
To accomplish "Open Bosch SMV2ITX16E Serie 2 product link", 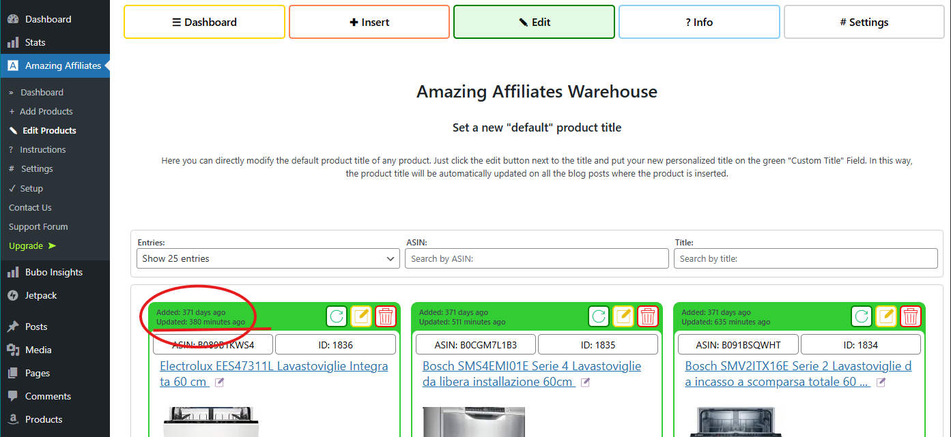I will (798, 374).
